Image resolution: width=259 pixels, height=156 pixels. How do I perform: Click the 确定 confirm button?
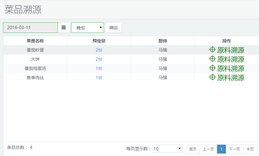[x=113, y=28]
